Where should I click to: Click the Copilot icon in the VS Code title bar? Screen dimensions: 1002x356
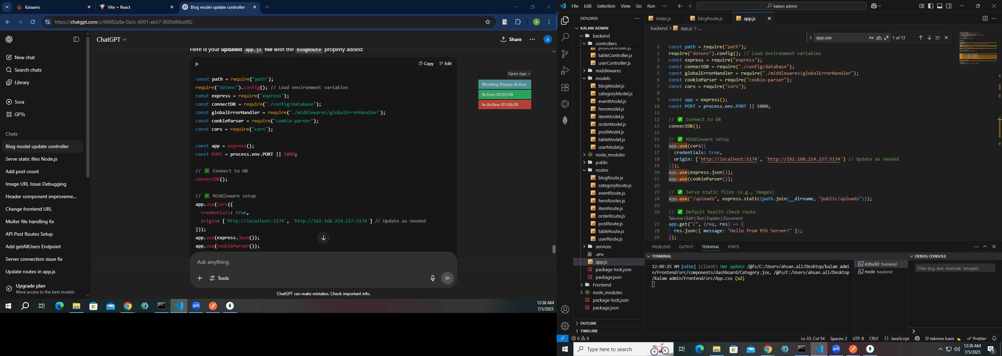(874, 6)
